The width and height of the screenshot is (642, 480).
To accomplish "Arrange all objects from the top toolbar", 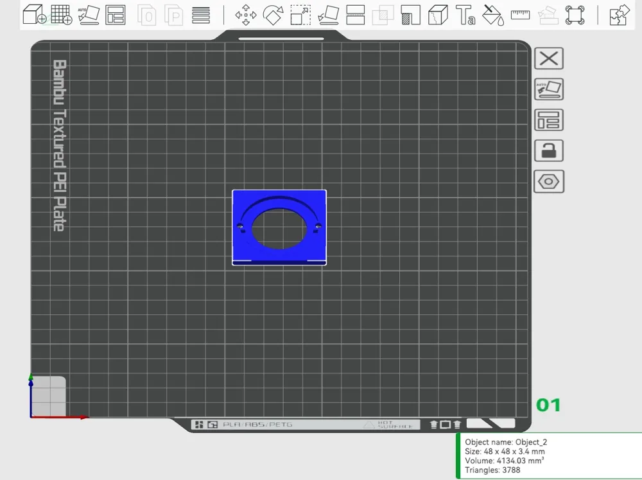I will click(115, 15).
